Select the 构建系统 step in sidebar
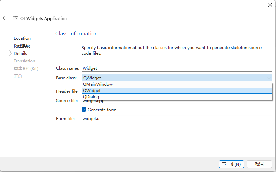 (22, 46)
